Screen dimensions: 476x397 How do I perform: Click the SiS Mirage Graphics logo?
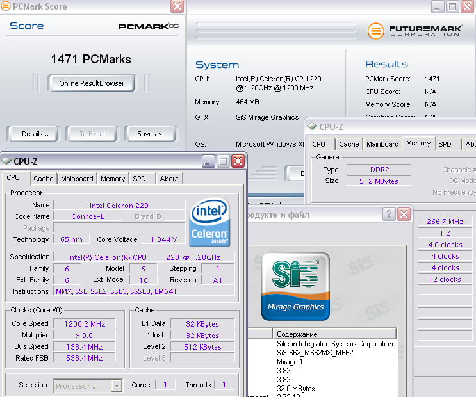295,286
